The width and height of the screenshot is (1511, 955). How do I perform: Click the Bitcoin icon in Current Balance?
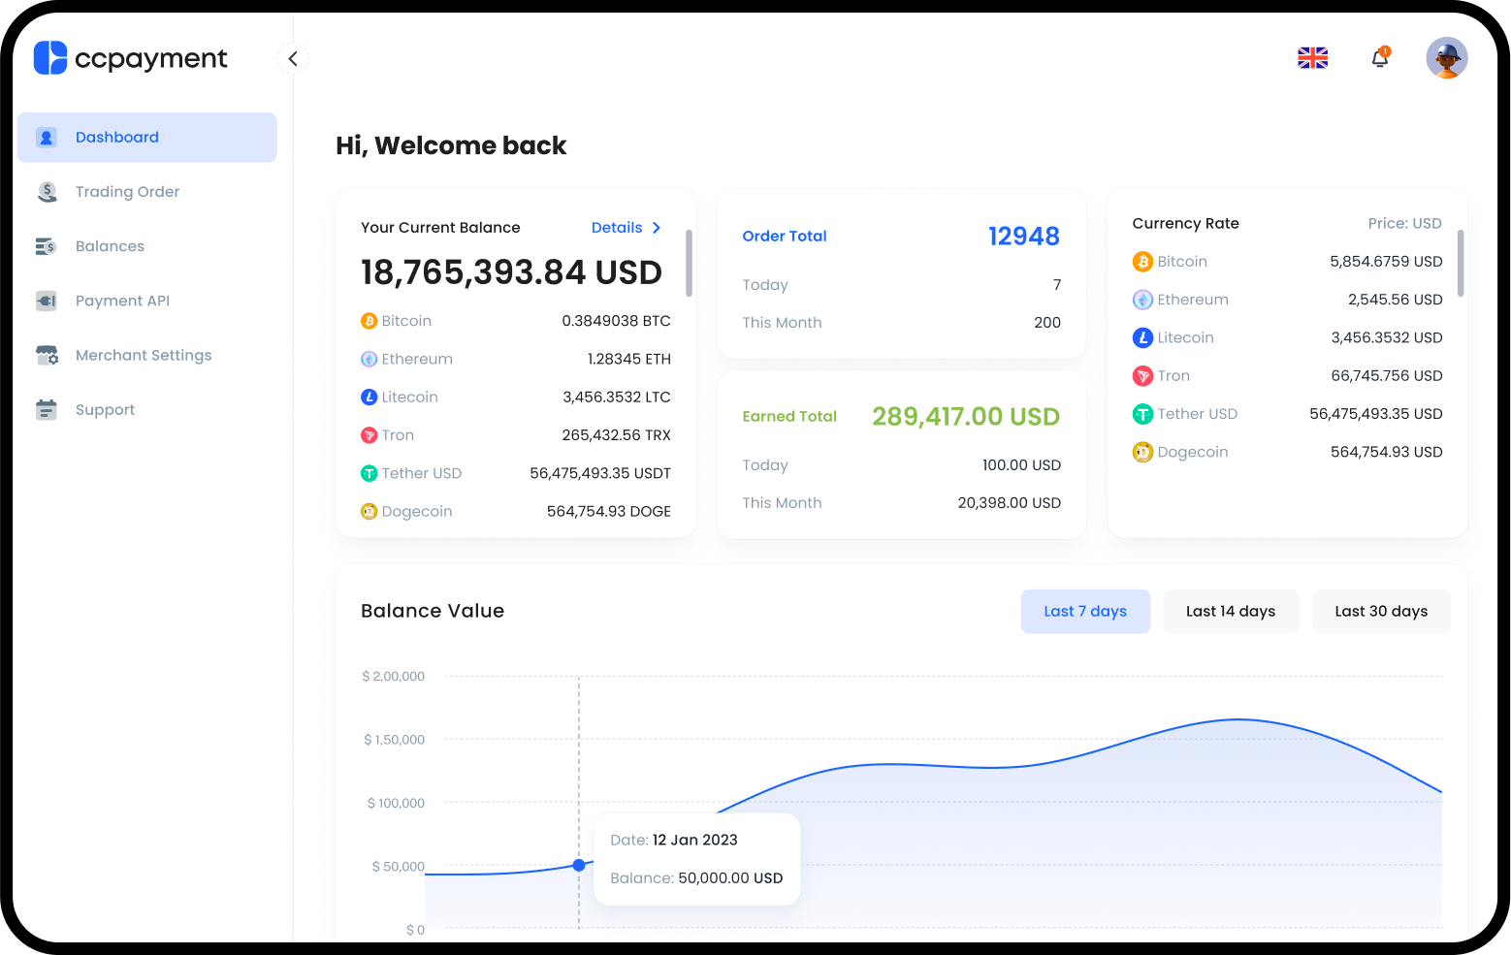(x=369, y=321)
